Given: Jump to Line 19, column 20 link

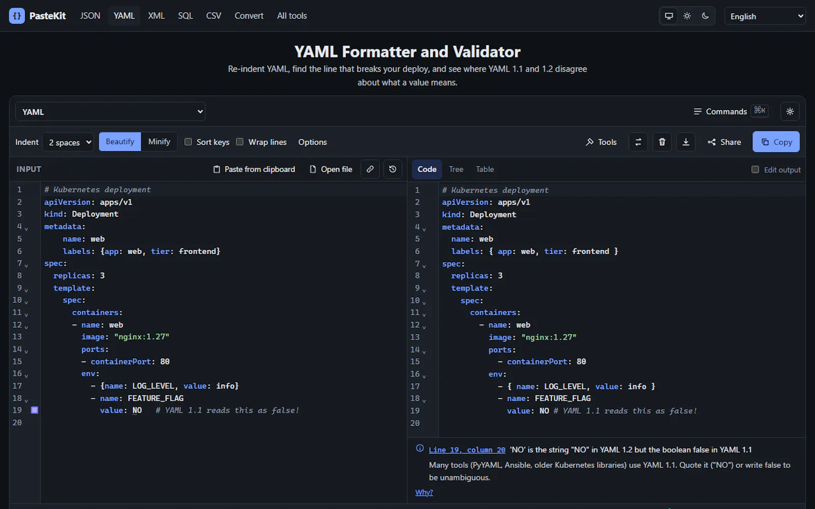Looking at the screenshot, I should [467, 450].
